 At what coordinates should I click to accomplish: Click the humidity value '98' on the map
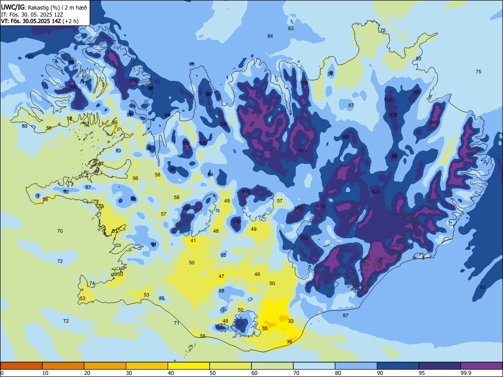[x=150, y=88]
